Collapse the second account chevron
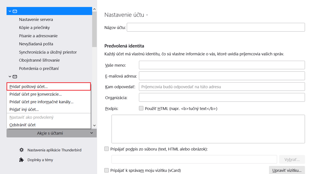This screenshot has height=174, width=313. pyautogui.click(x=10, y=76)
